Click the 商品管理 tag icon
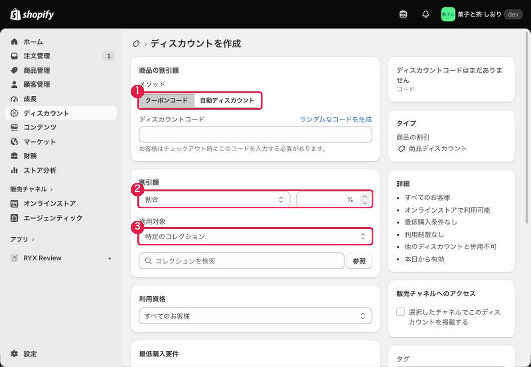 pyautogui.click(x=14, y=70)
